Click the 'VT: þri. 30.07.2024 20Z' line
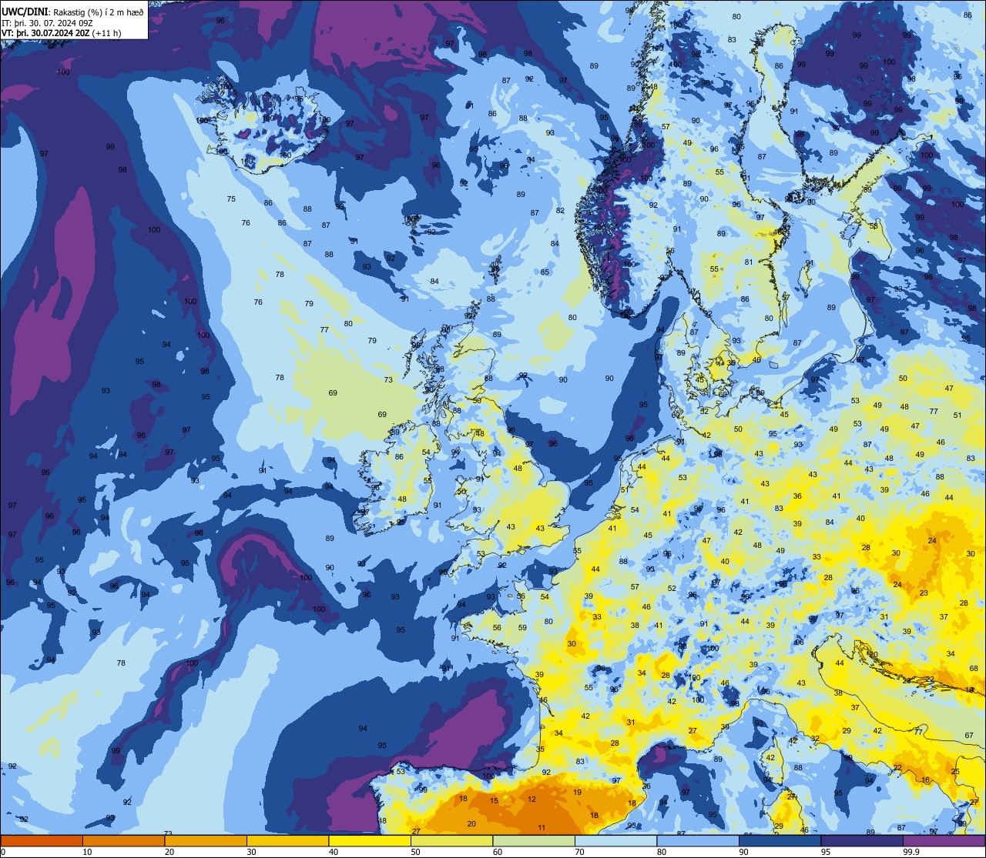This screenshot has width=986, height=858. 44,32
